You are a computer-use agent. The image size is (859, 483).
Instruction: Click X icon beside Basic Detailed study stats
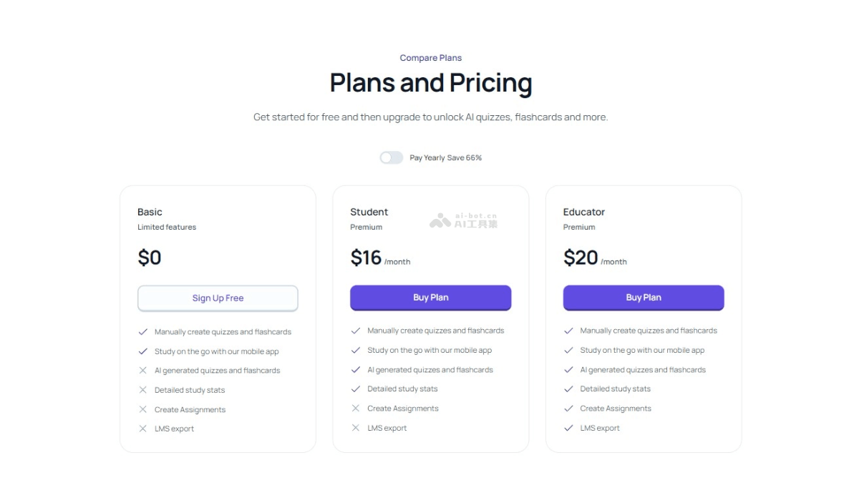pos(142,390)
